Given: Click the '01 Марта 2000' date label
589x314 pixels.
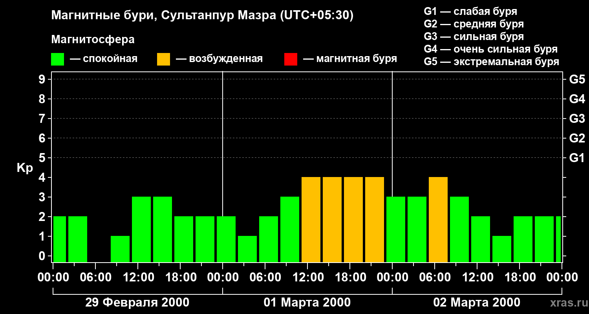Looking at the screenshot, I should (x=307, y=303).
